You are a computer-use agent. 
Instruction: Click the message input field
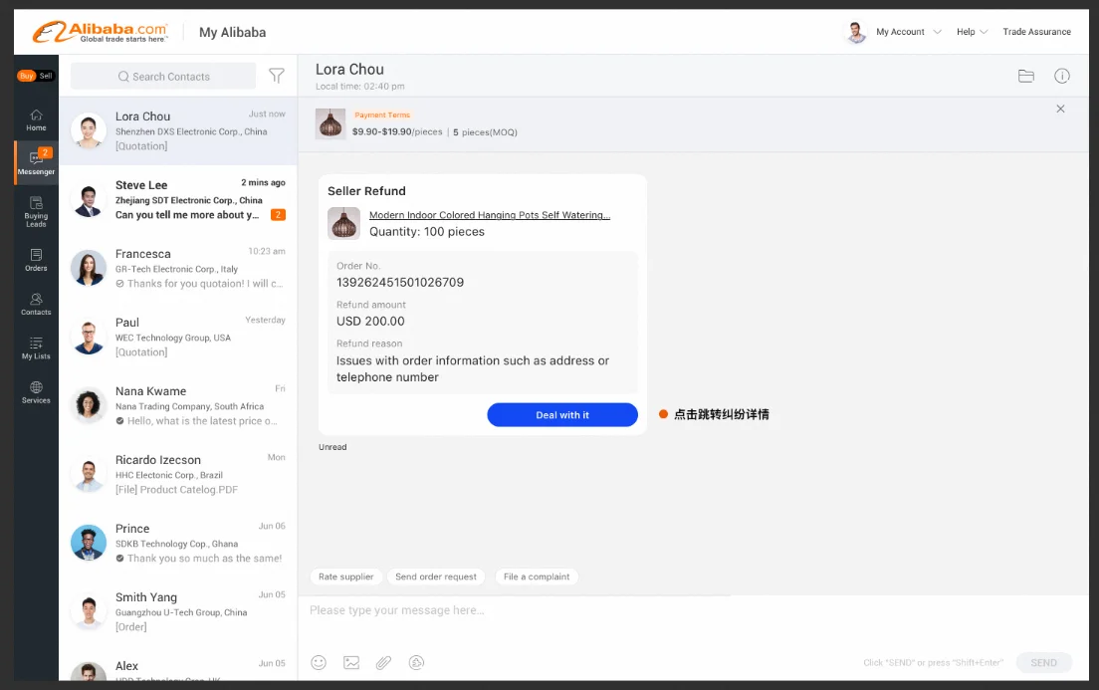click(694, 610)
